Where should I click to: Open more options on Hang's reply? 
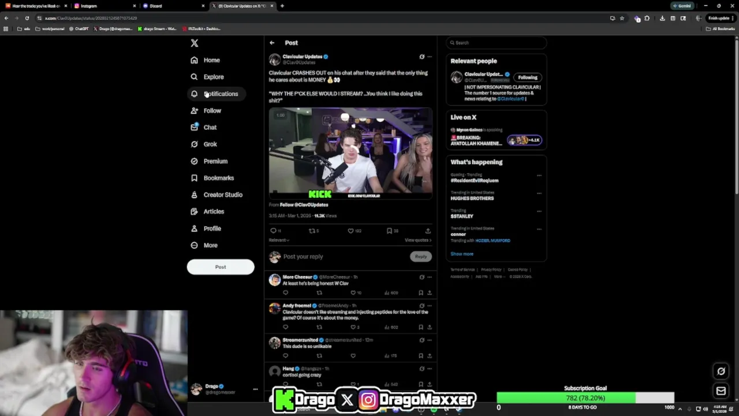point(429,369)
